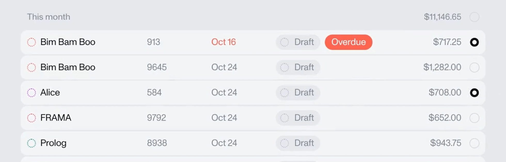Deselect the $717.25 Bim Bam Boo invoice
Viewport: 506px width, 162px height.
474,42
